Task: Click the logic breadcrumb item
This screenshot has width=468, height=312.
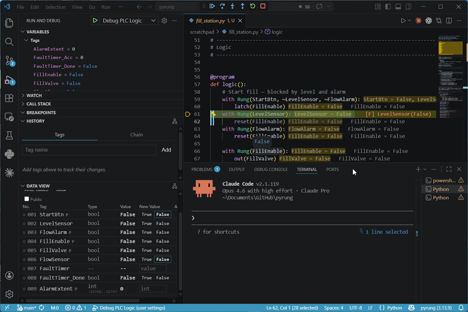Action: coord(274,32)
